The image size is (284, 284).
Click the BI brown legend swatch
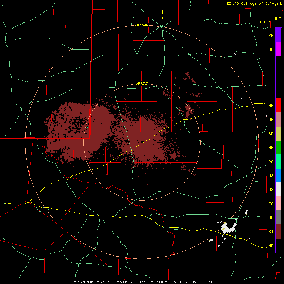[x=279, y=232]
